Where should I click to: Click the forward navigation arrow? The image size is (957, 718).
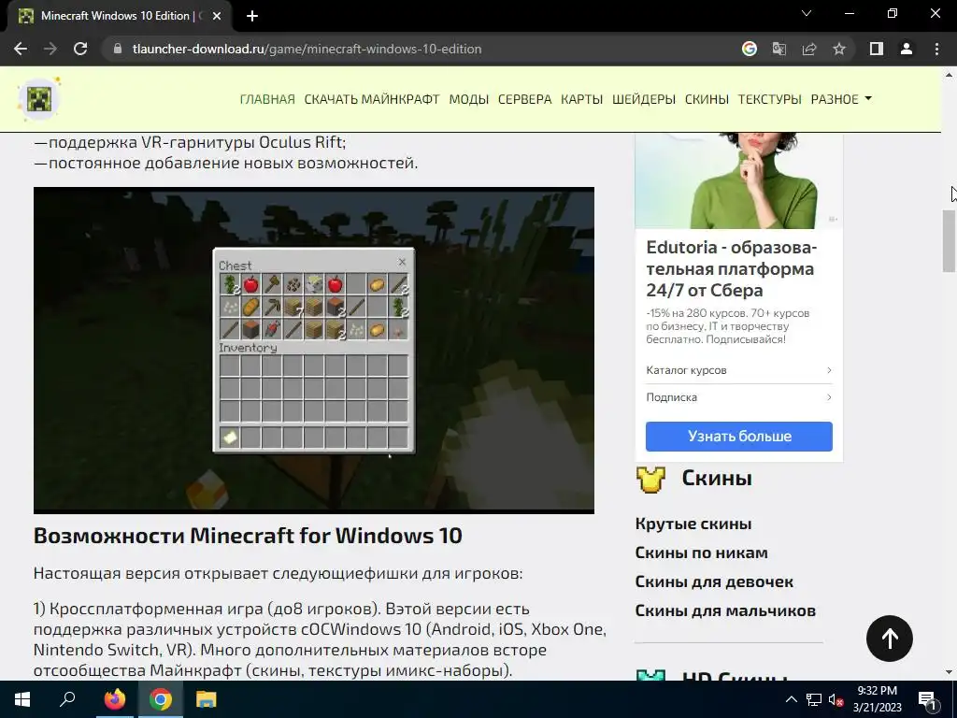pos(50,49)
